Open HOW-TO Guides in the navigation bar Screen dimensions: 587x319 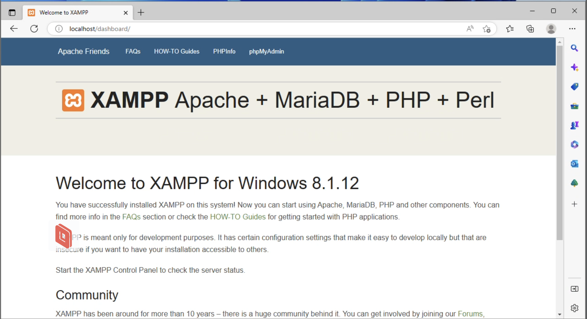click(176, 51)
